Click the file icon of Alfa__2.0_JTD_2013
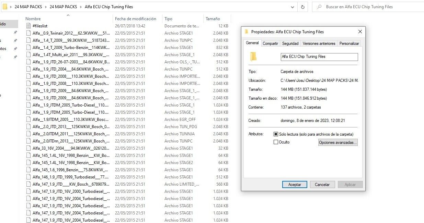 tap(29, 127)
